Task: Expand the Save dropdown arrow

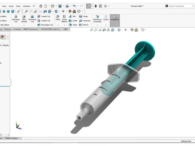Action: click(63, 6)
